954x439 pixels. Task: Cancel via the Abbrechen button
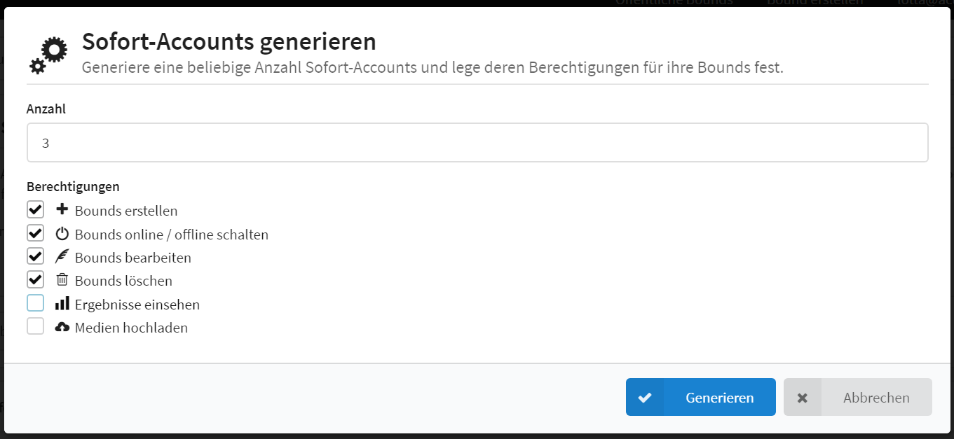coord(858,397)
